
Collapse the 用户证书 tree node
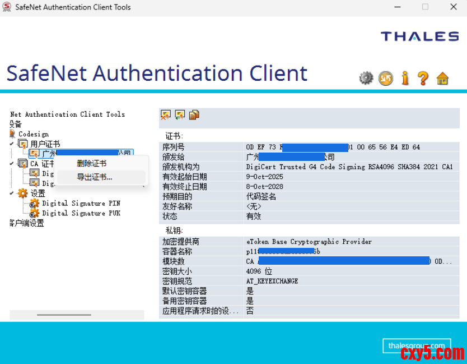pyautogui.click(x=12, y=144)
